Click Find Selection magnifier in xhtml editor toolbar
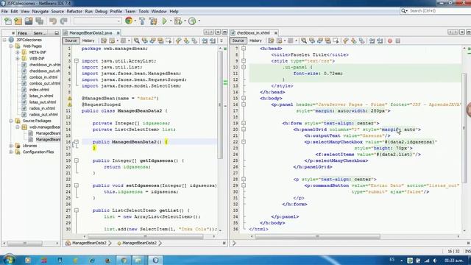This screenshot has width=471, height=265. pos(304,40)
